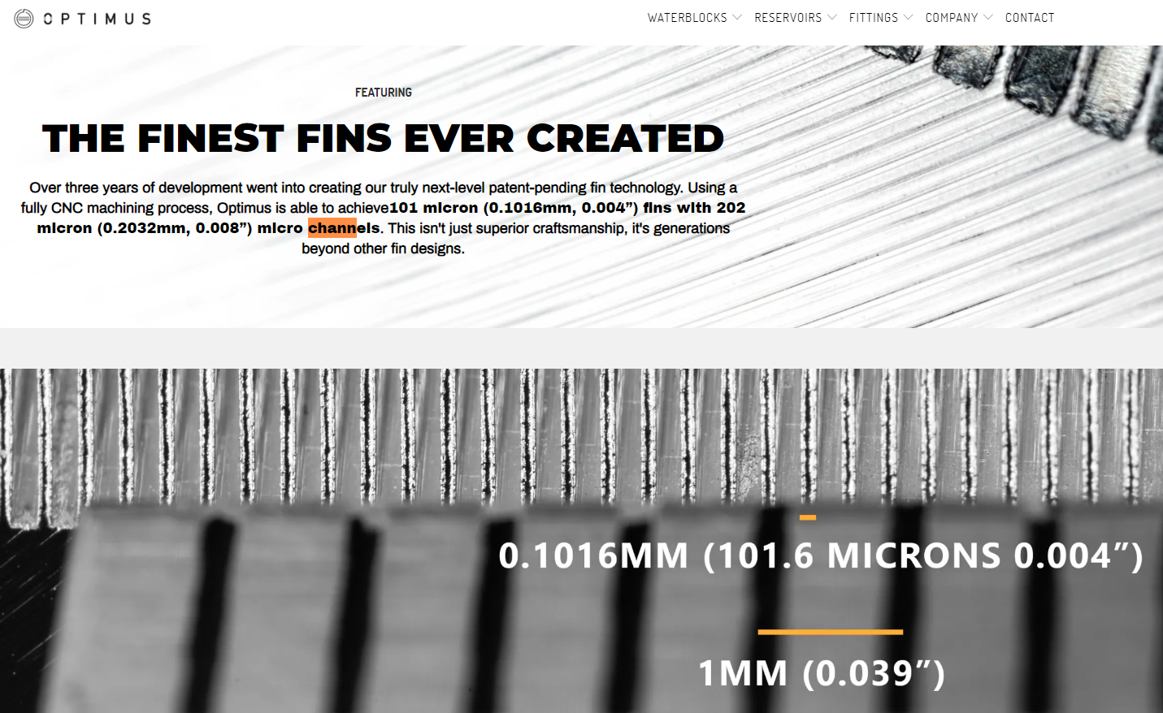Click the bold '101 micron (0.1016mm, 0.004”)' text
1163x713 pixels.
[514, 208]
